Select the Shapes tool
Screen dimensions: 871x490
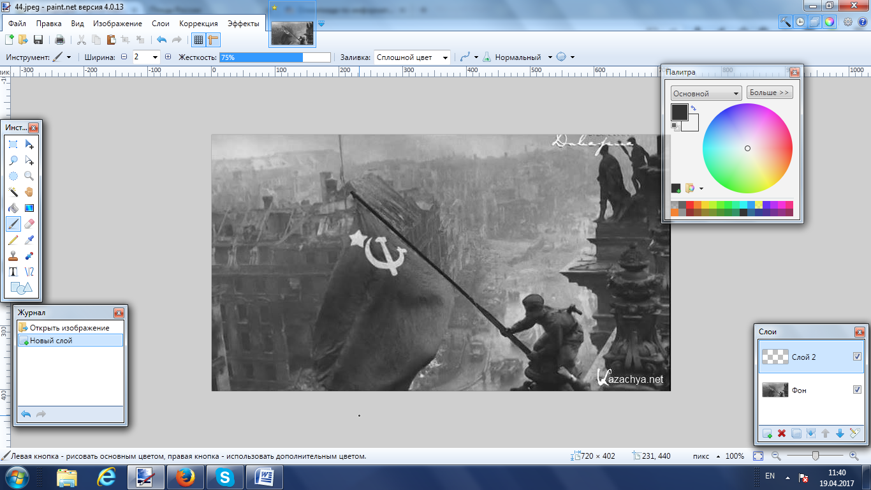pos(21,288)
